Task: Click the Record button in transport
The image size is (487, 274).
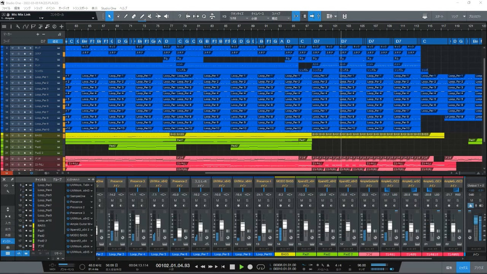Action: (251, 266)
